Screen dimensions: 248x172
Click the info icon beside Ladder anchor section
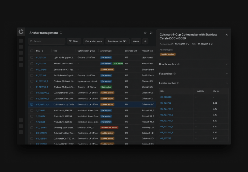(178, 83)
